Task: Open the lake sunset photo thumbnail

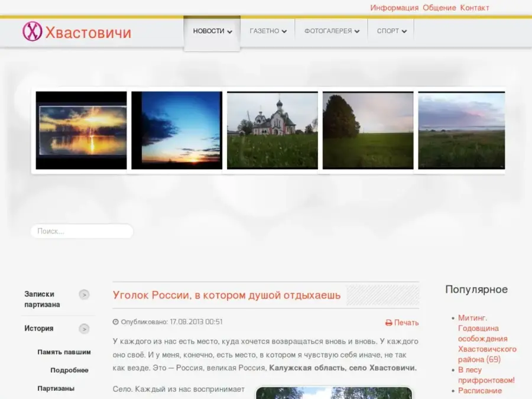Action: click(x=81, y=130)
